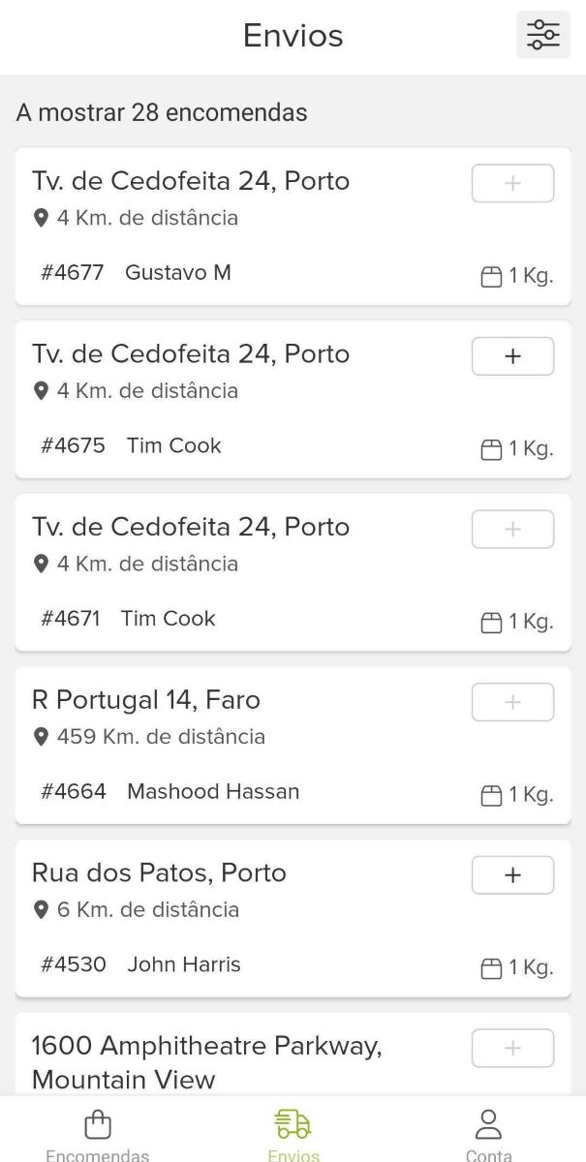Image resolution: width=586 pixels, height=1162 pixels.
Task: Add order #4671 with plus button
Action: pyautogui.click(x=512, y=530)
